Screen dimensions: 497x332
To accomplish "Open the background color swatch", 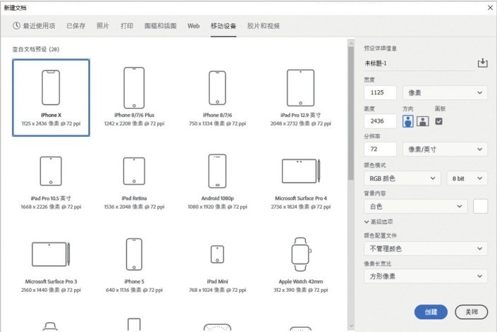I will coord(480,207).
